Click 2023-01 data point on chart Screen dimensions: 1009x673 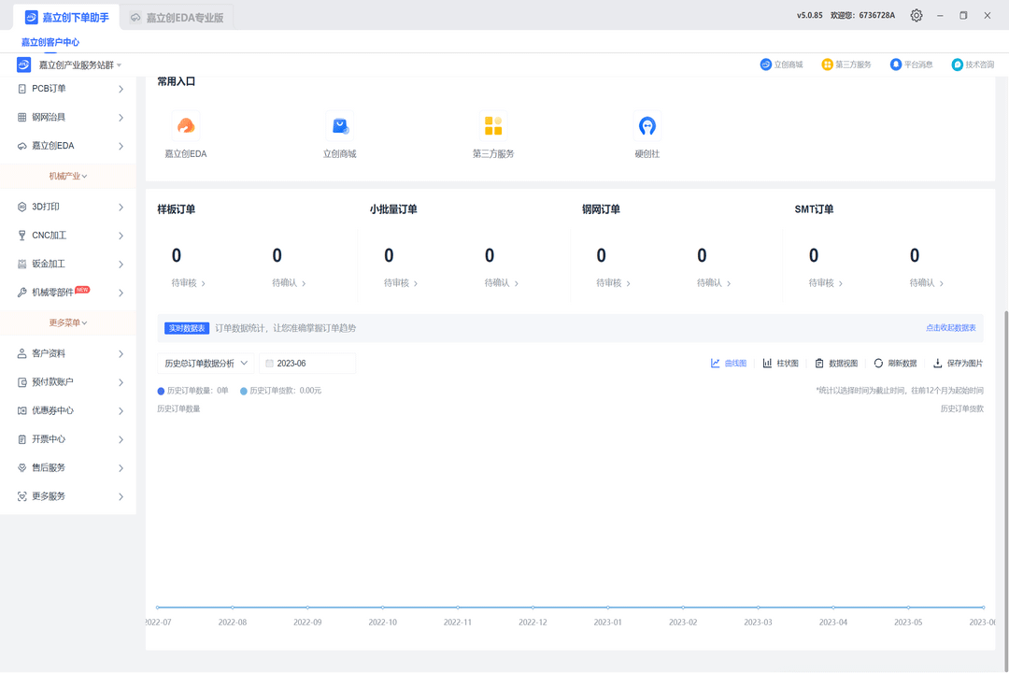pos(607,608)
